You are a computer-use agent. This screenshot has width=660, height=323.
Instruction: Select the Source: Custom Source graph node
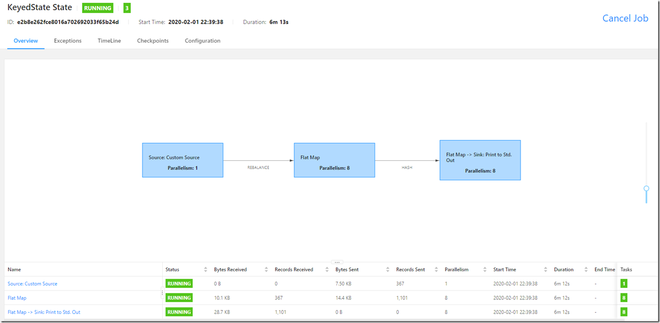(x=183, y=160)
